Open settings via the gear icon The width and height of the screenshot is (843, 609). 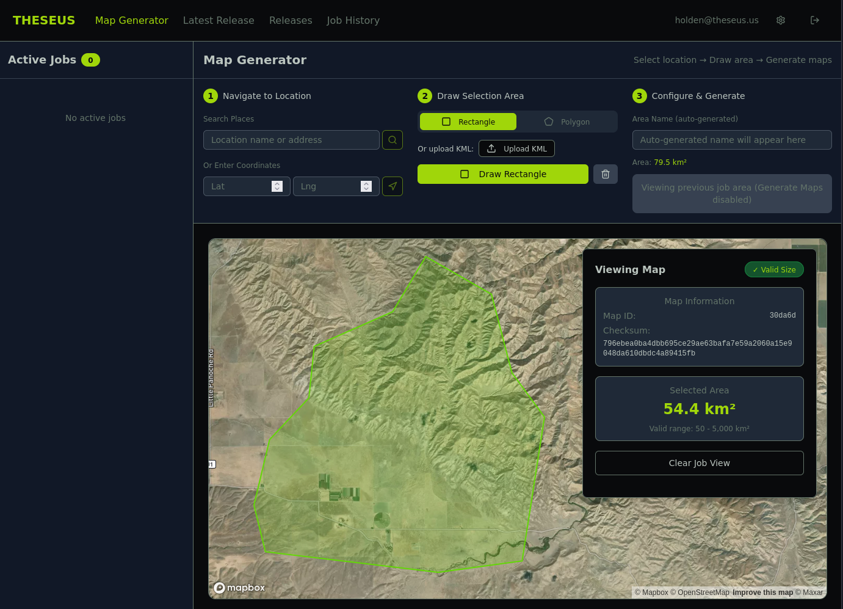[780, 20]
